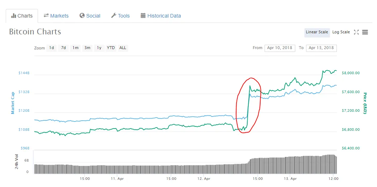Open the chart hamburger menu
Image resolution: width=377 pixels, height=187 pixels.
(365, 32)
